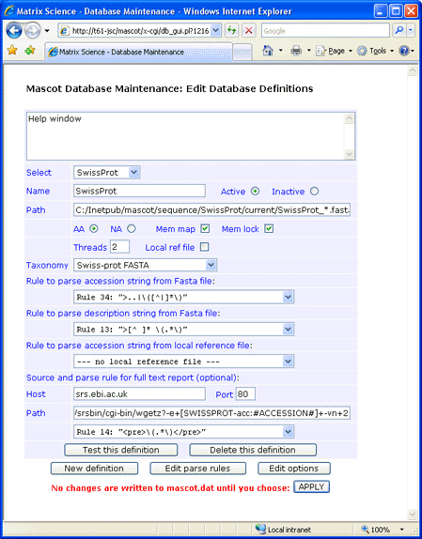Select the Matrix Science Database Maintenance tab
This screenshot has height=539, width=422.
138,52
